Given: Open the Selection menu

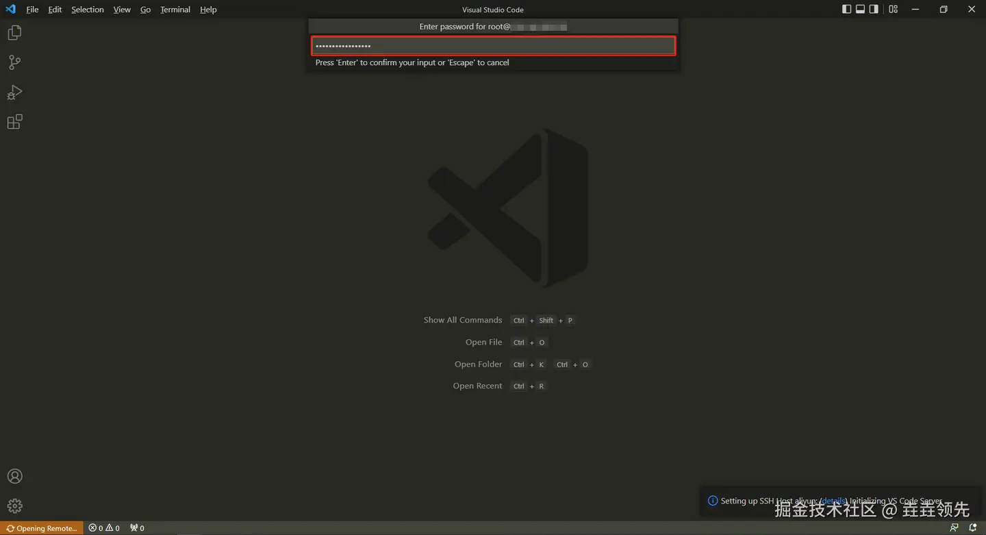Looking at the screenshot, I should click(88, 10).
